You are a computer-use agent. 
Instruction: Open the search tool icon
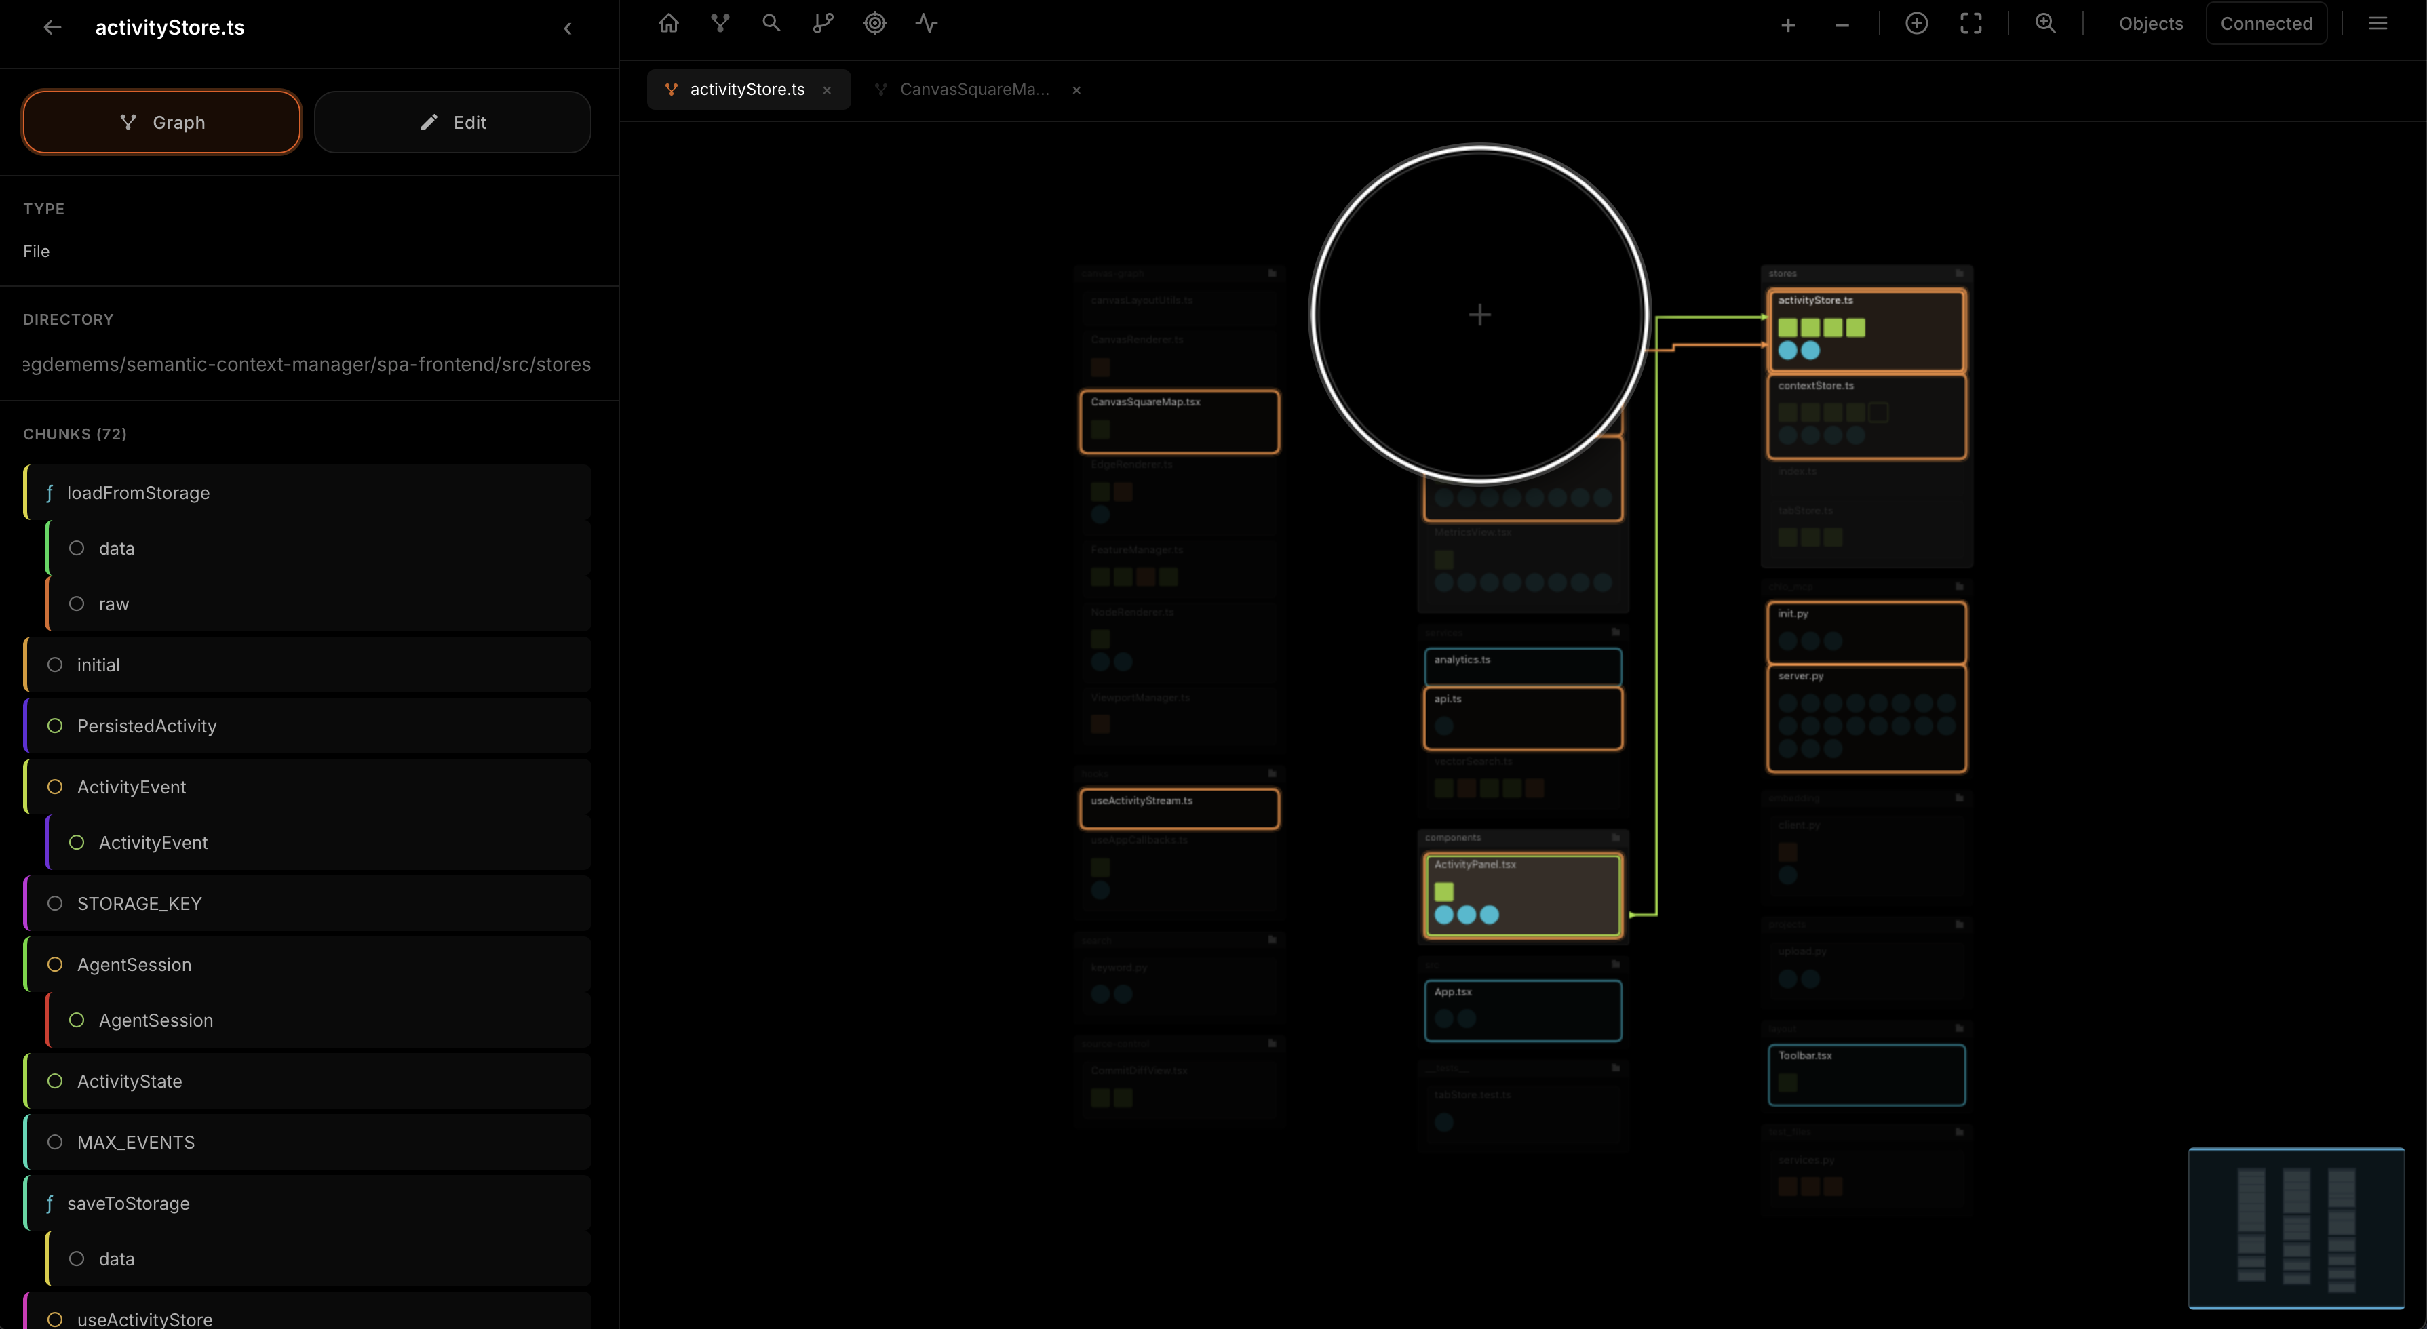(771, 24)
